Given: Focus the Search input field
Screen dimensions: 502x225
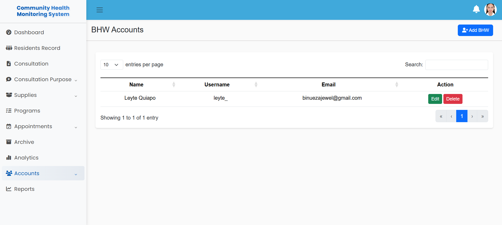Looking at the screenshot, I should 456,65.
